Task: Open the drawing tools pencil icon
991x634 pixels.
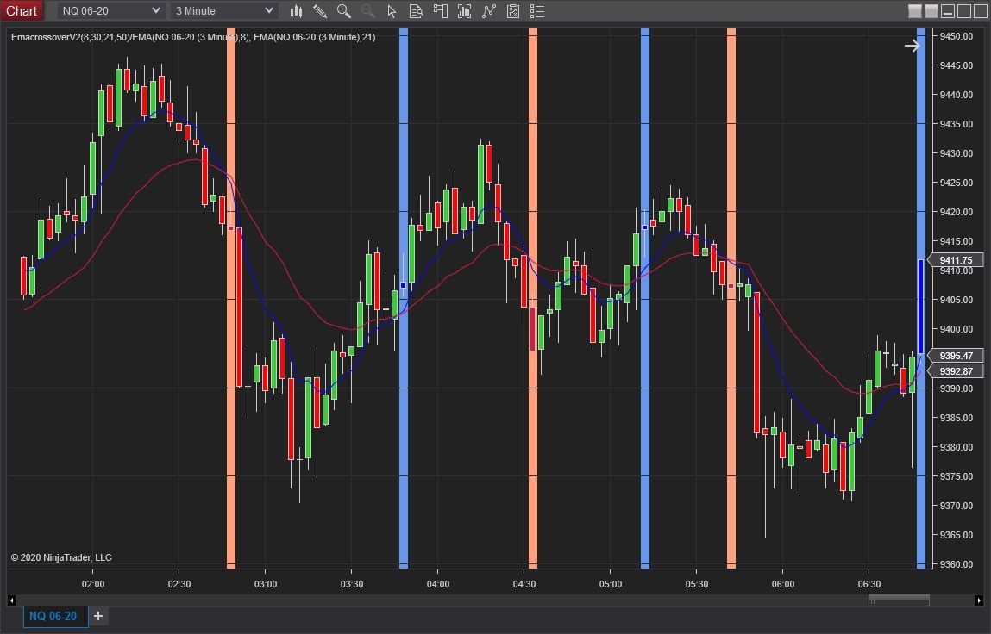Action: [x=320, y=10]
